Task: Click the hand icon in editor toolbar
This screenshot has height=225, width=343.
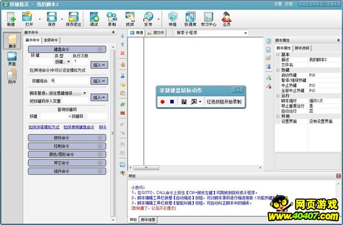Action: [122, 65]
